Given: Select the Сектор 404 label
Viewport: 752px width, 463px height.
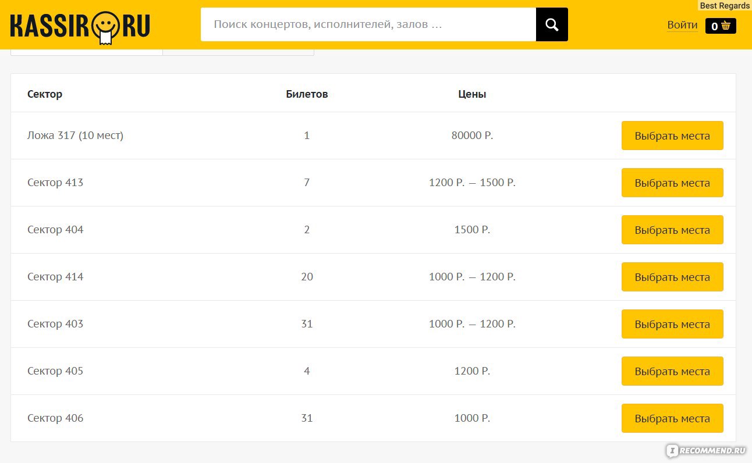Looking at the screenshot, I should click(55, 230).
